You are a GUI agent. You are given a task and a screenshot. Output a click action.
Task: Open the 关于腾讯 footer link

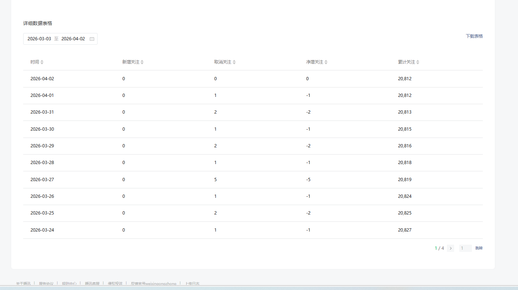coord(23,283)
